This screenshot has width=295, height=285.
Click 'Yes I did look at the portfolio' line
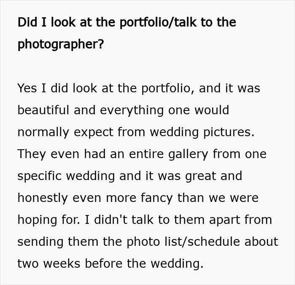(139, 88)
